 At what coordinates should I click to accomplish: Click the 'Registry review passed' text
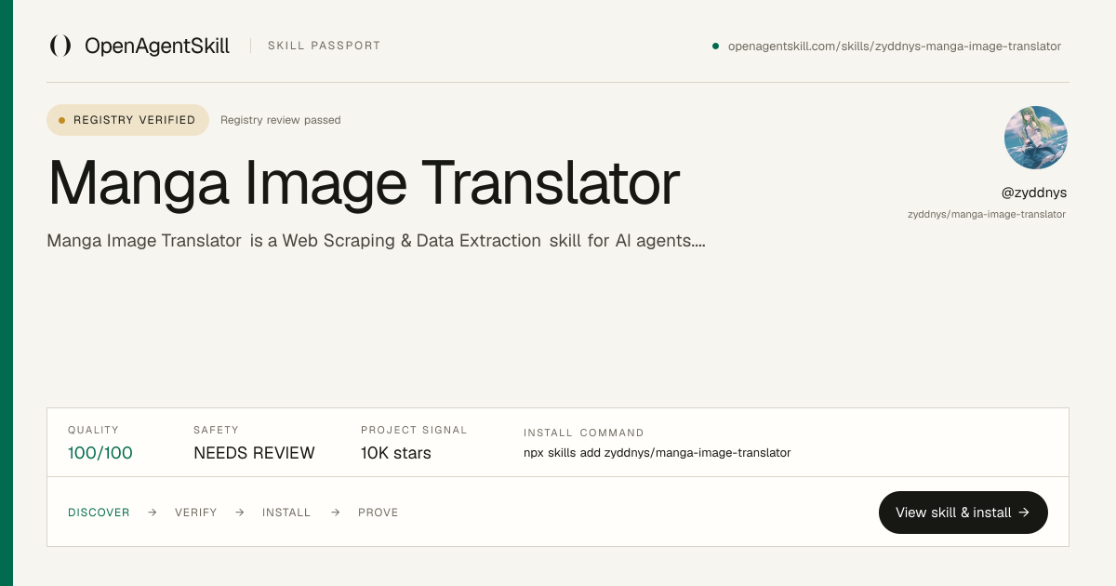coord(281,120)
